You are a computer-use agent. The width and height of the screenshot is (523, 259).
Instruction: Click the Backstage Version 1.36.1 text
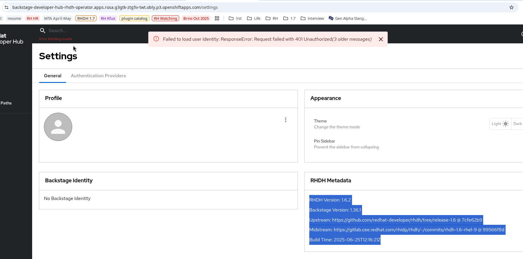pyautogui.click(x=335, y=210)
